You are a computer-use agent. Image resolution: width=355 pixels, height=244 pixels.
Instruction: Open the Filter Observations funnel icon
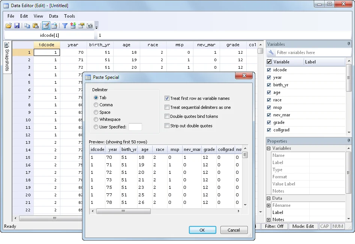click(64, 26)
